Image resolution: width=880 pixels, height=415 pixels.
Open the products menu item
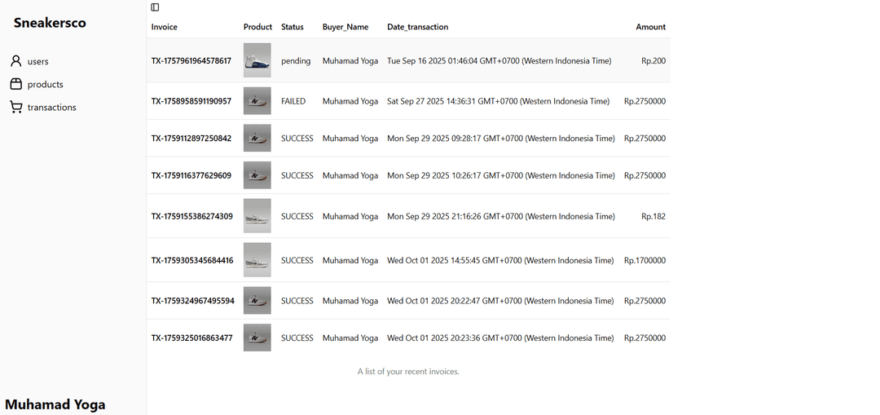coord(45,84)
